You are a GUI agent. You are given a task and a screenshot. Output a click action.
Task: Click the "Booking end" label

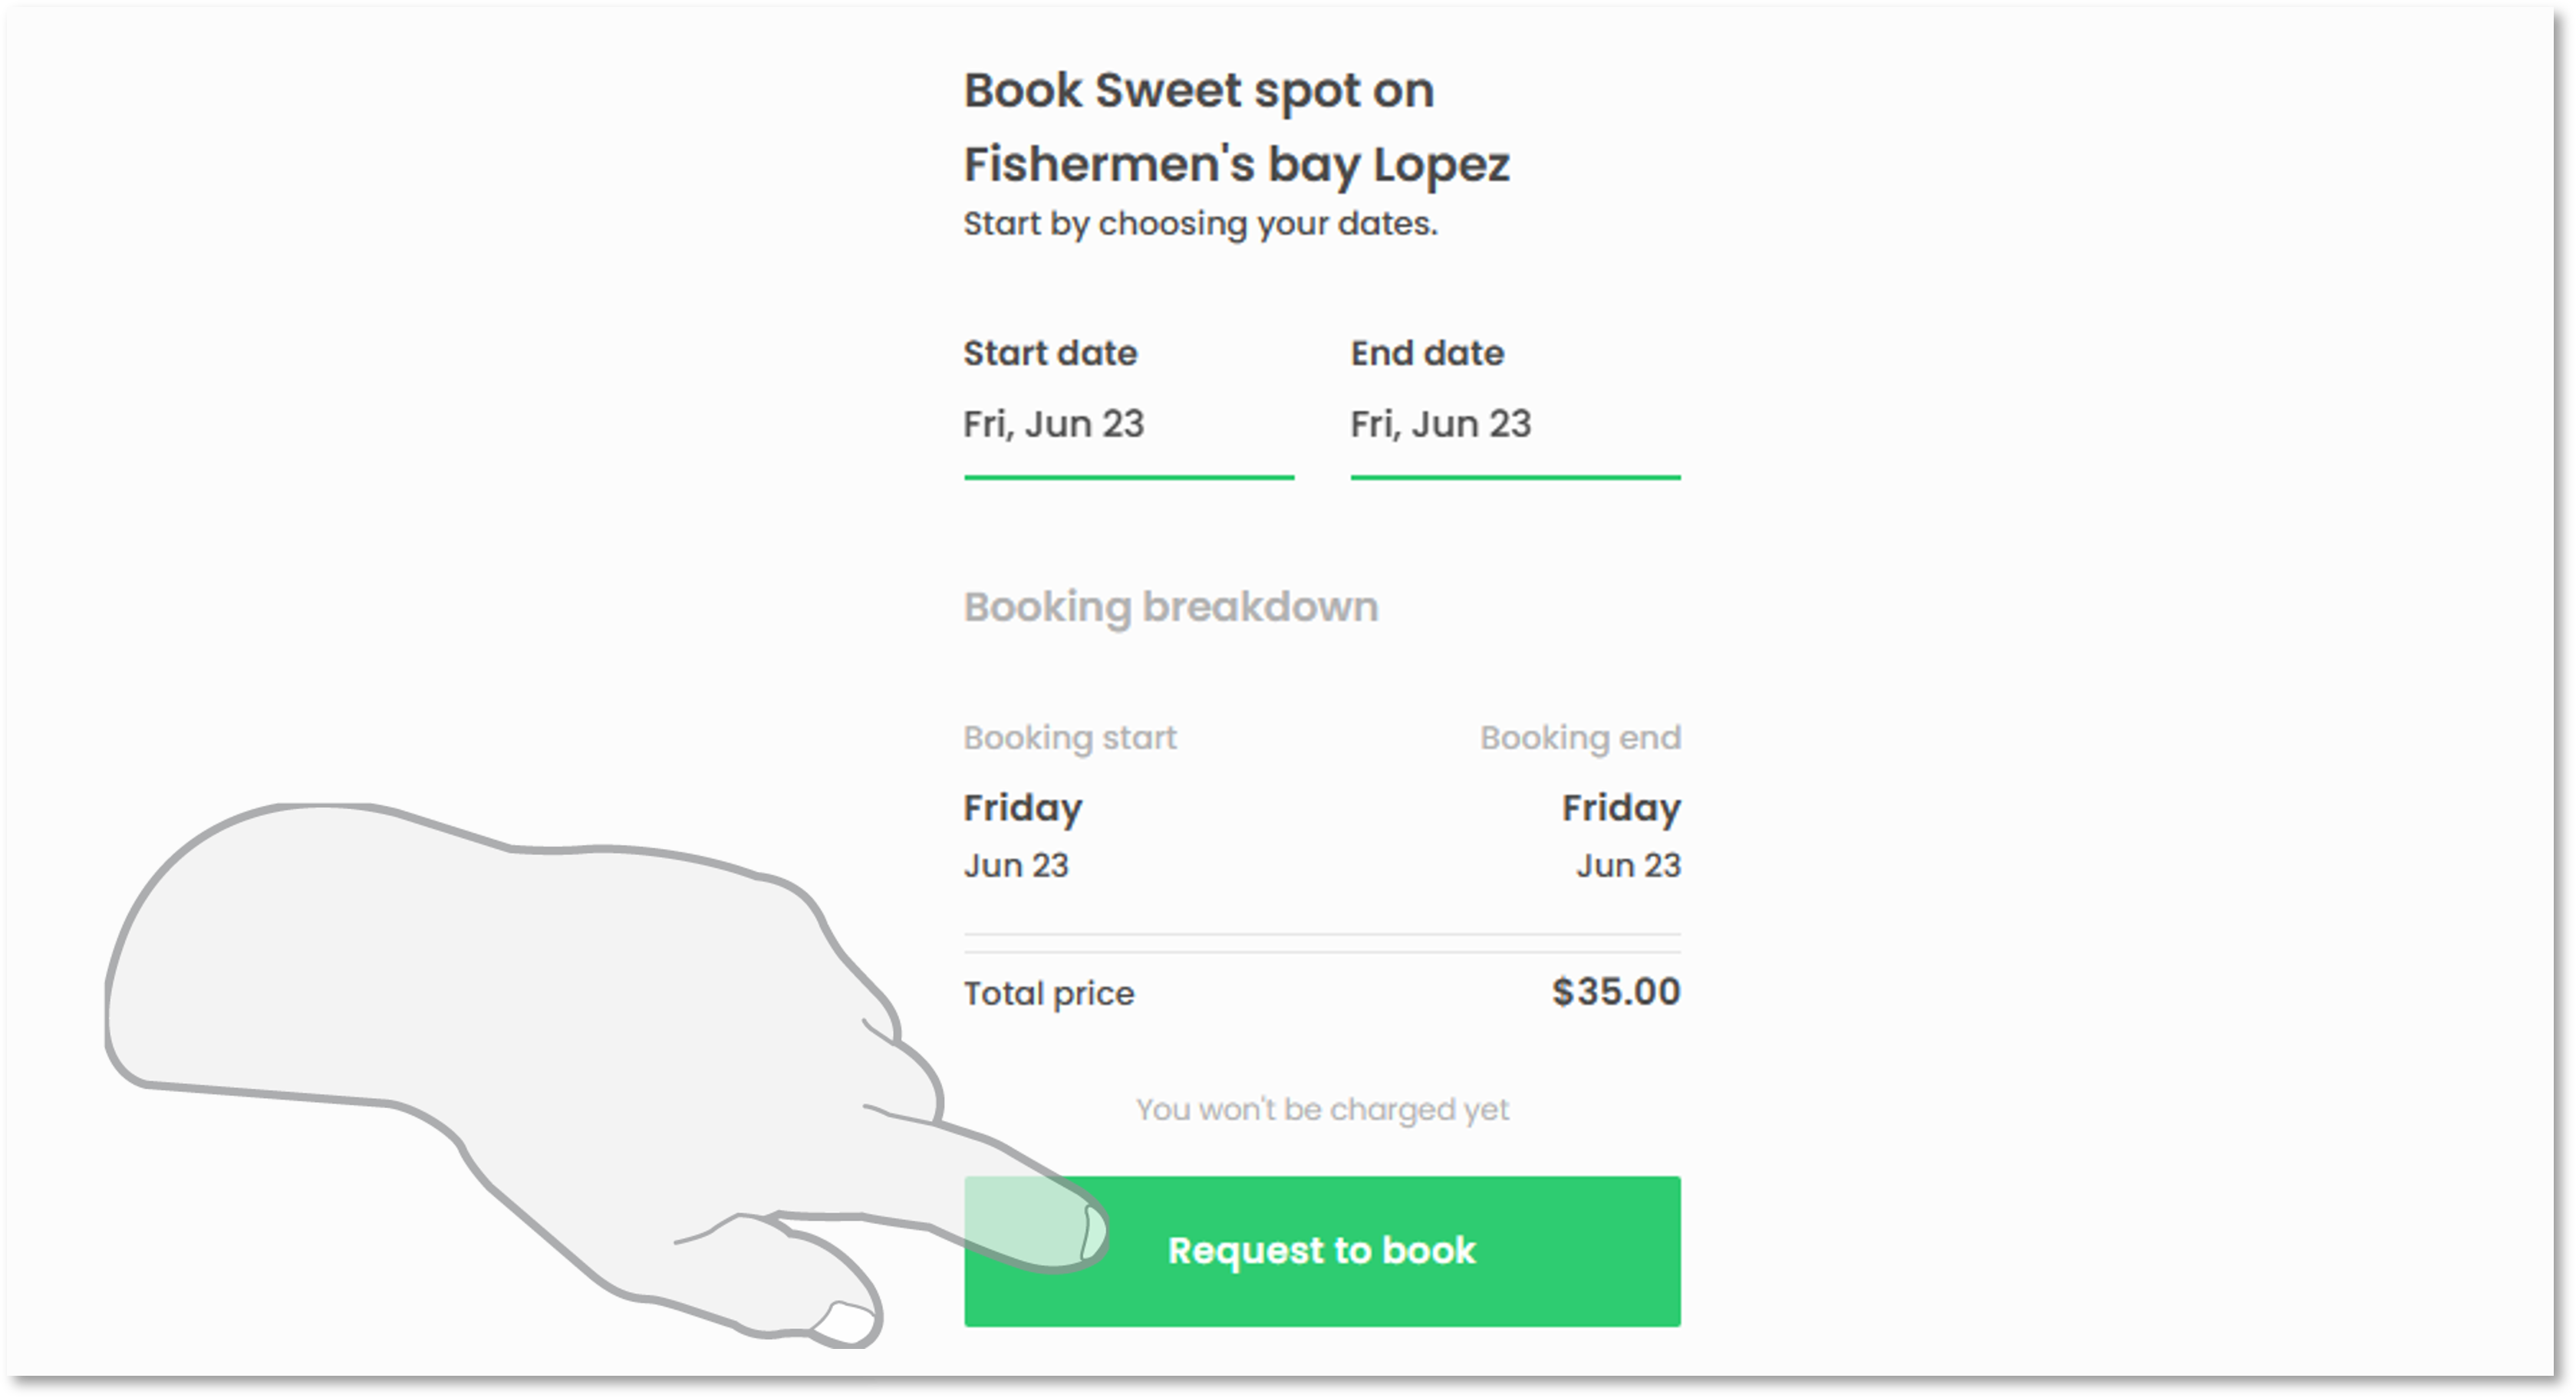pos(1580,738)
